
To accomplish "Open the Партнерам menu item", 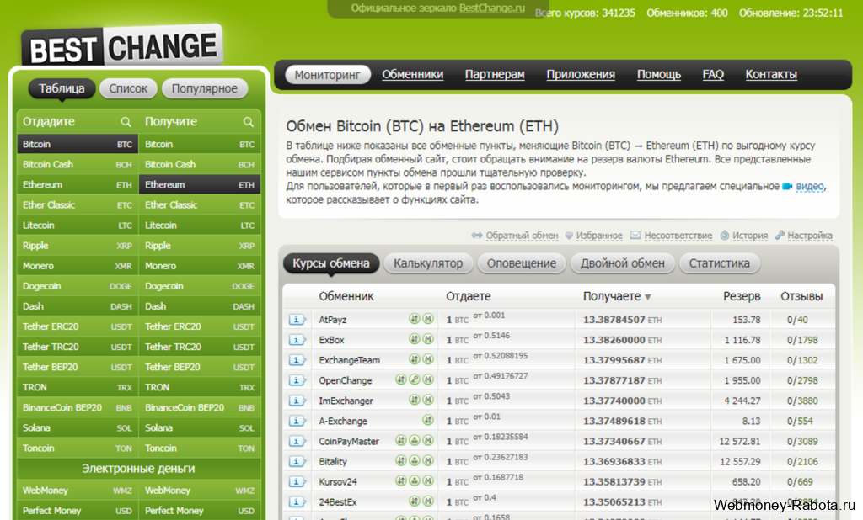I will pos(495,74).
